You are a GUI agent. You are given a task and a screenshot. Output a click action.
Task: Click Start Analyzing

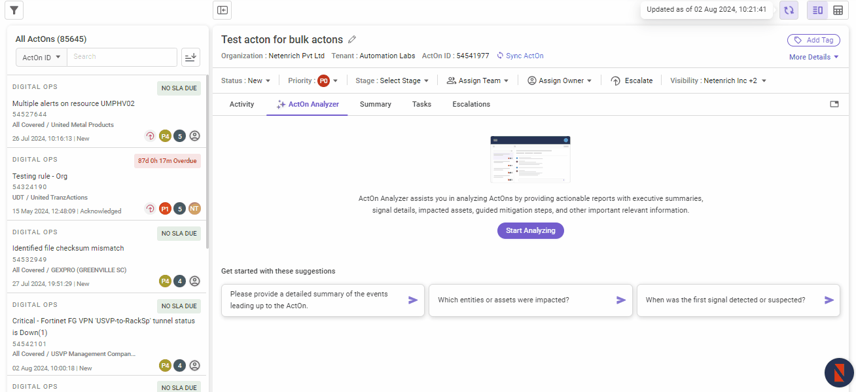(x=530, y=230)
